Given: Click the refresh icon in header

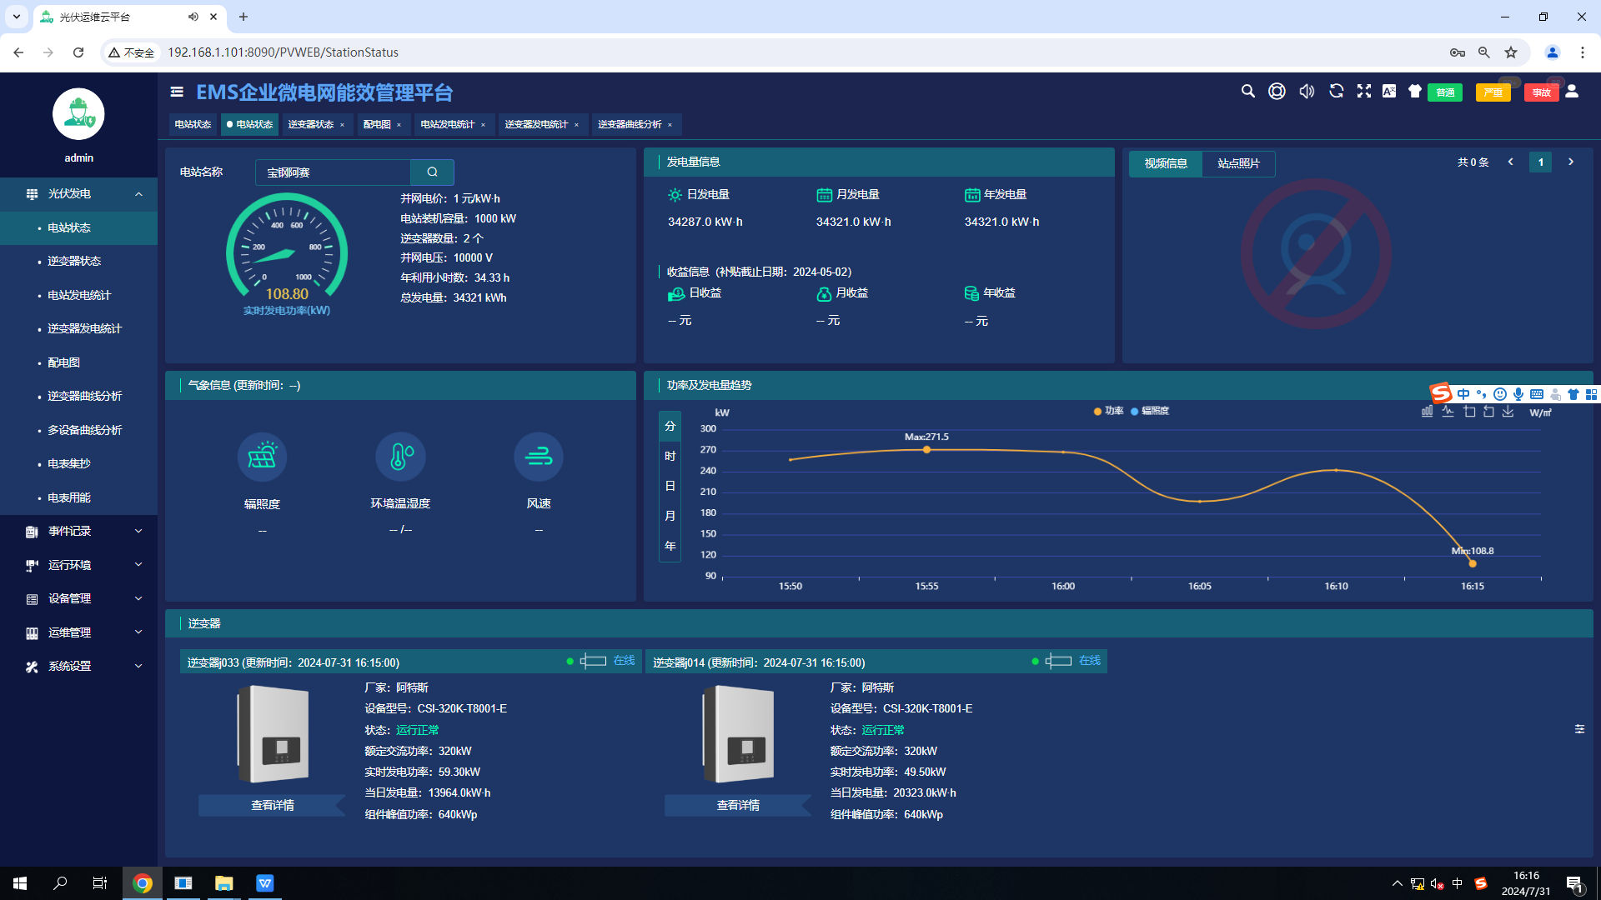Looking at the screenshot, I should [1336, 92].
